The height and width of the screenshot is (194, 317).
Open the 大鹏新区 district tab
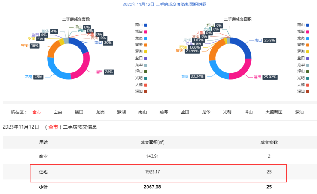pos(274,112)
